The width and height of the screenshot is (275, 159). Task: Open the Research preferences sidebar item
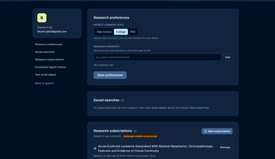pos(48,44)
